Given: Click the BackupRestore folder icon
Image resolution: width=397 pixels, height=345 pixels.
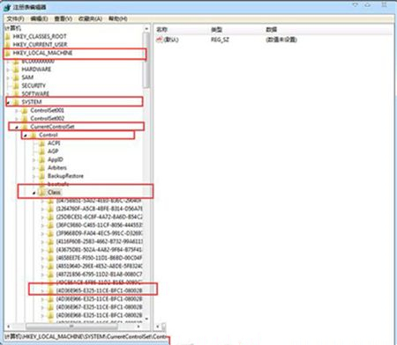Looking at the screenshot, I should click(42, 176).
